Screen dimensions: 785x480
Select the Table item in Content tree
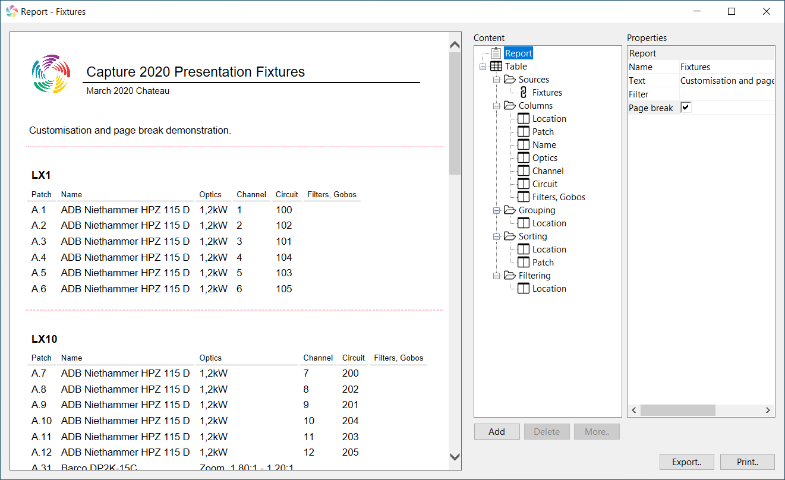click(x=516, y=67)
